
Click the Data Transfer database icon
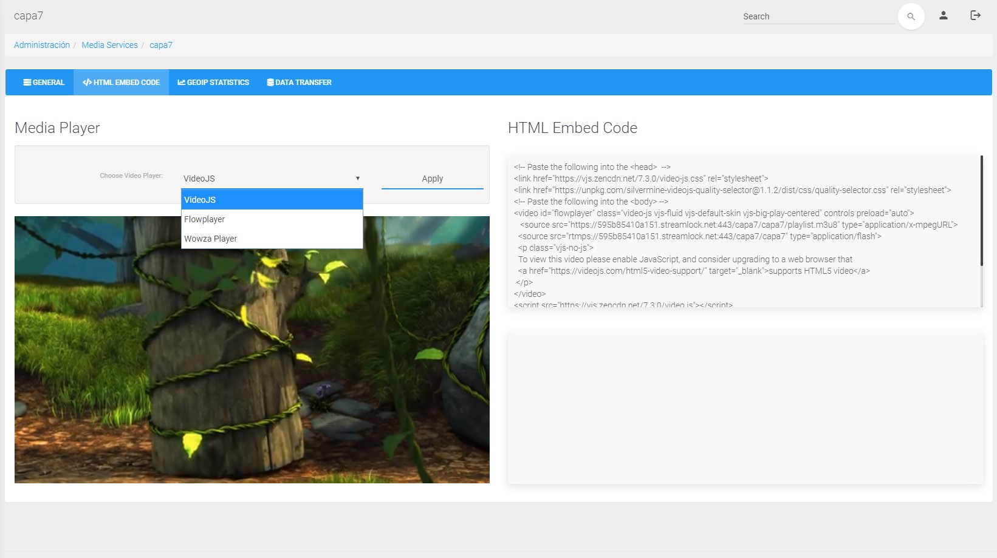pos(270,83)
